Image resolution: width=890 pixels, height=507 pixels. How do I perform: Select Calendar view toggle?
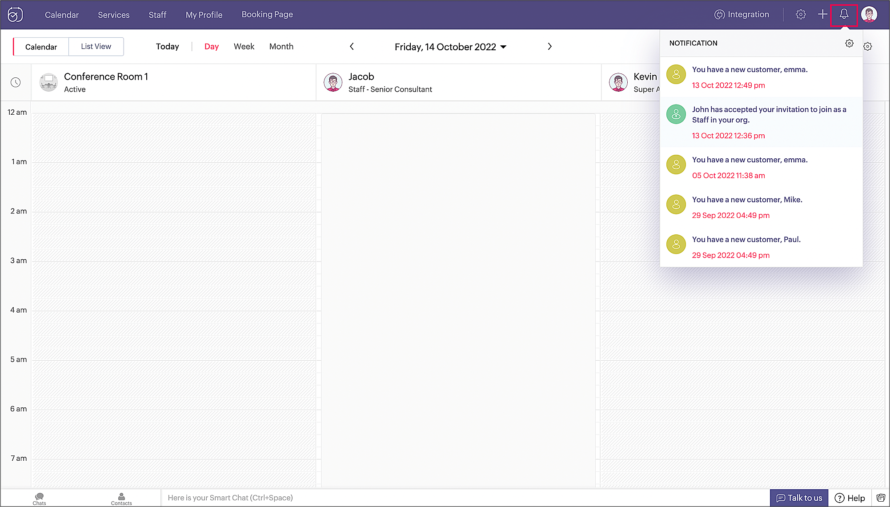[41, 47]
